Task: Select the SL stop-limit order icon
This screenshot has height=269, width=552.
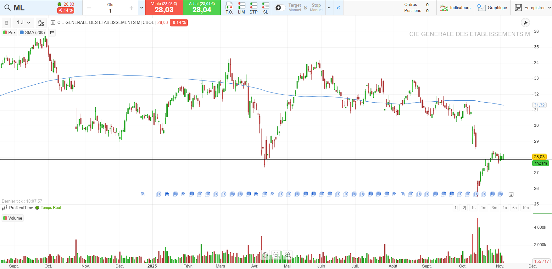Action: (x=265, y=8)
